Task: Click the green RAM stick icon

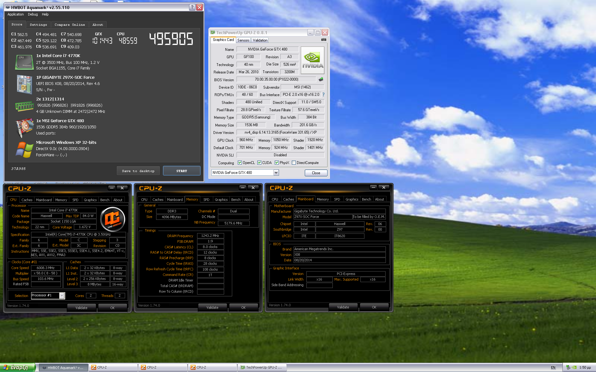Action: 24,106
